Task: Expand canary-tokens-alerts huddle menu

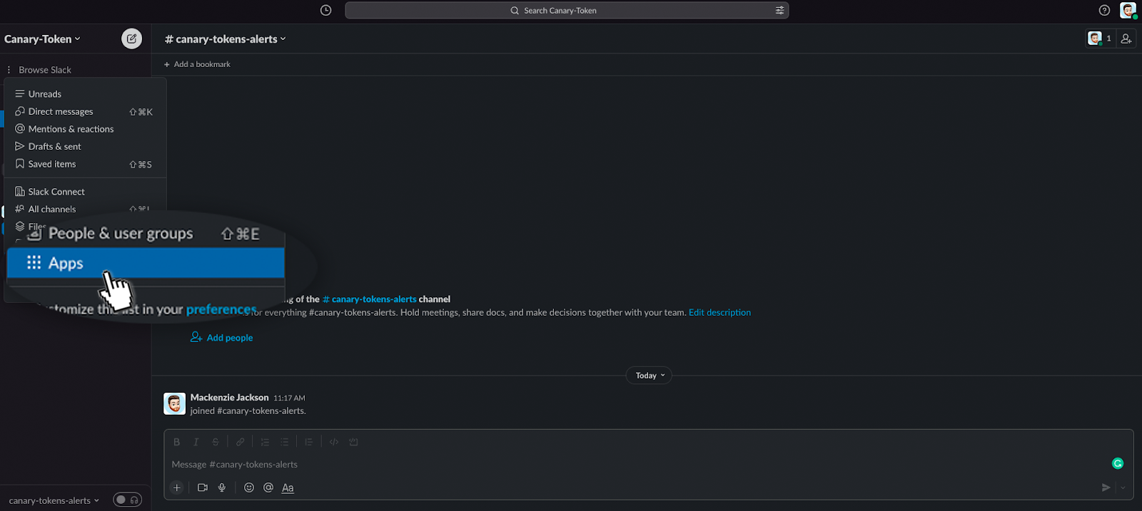Action: tap(54, 500)
